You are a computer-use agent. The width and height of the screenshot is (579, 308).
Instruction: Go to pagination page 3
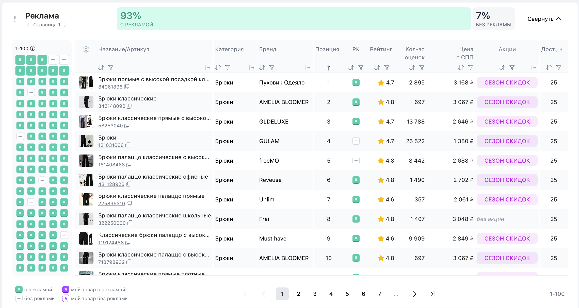click(315, 294)
